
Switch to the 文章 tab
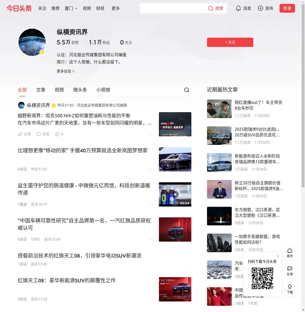click(41, 90)
